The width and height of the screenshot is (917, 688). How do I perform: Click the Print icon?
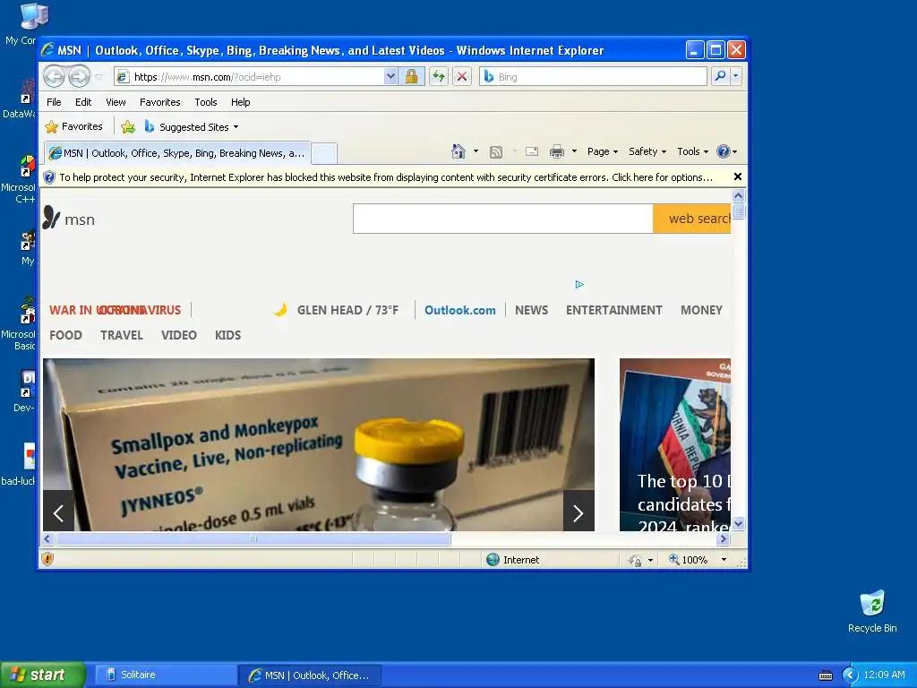[557, 151]
